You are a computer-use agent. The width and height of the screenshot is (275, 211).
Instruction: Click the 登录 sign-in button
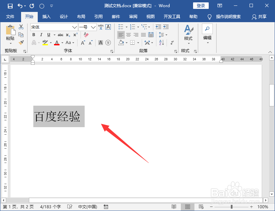(201, 6)
